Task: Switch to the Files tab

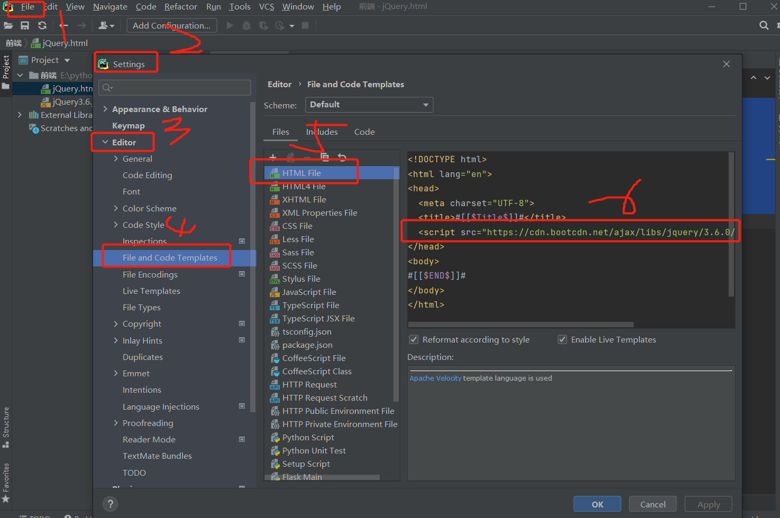Action: coord(281,132)
